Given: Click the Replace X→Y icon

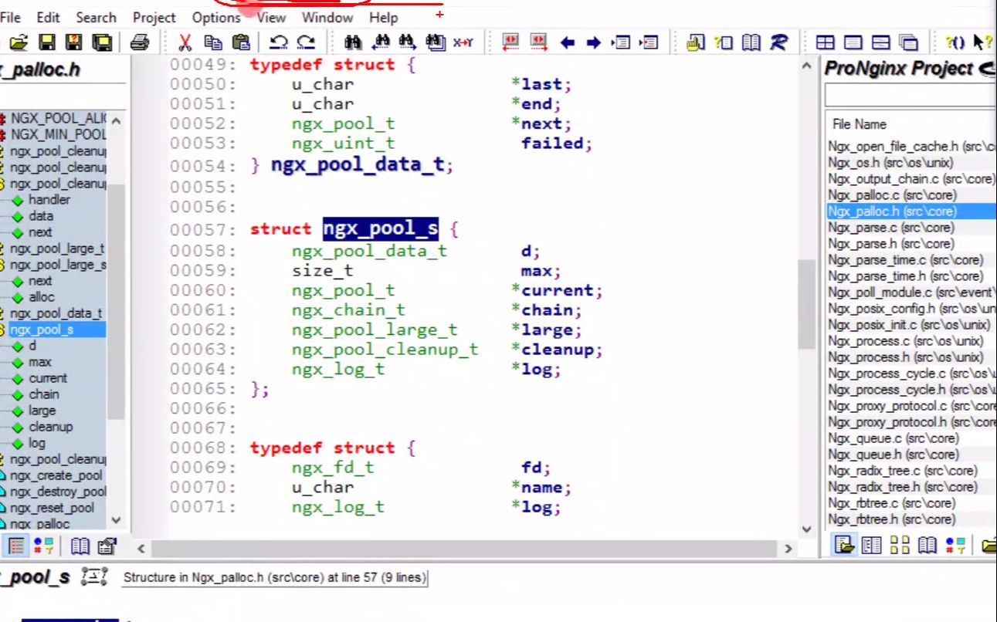Looking at the screenshot, I should [x=463, y=42].
